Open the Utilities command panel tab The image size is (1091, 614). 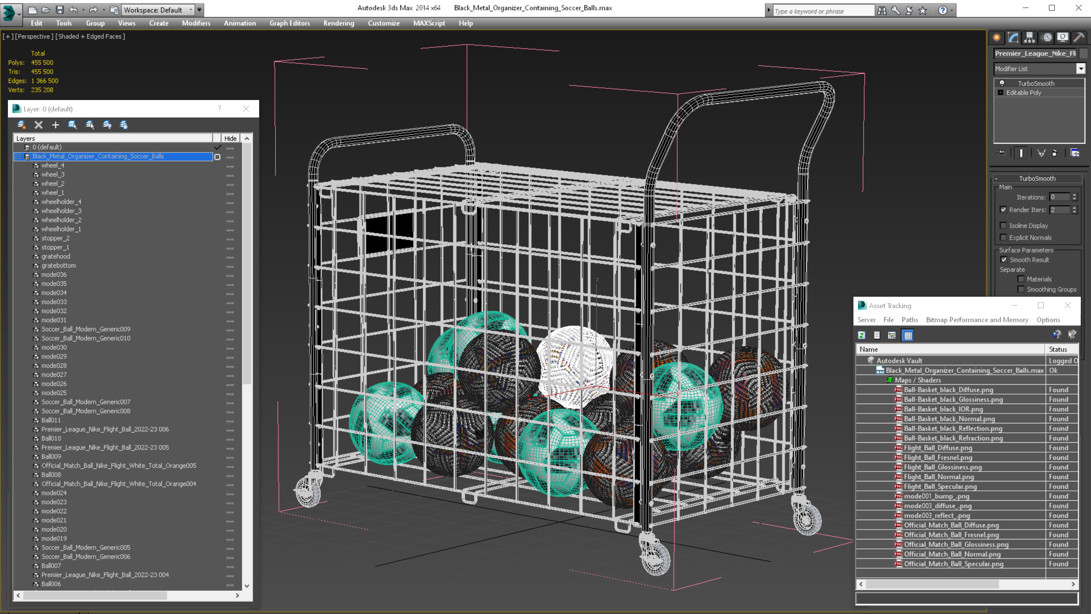click(1079, 37)
